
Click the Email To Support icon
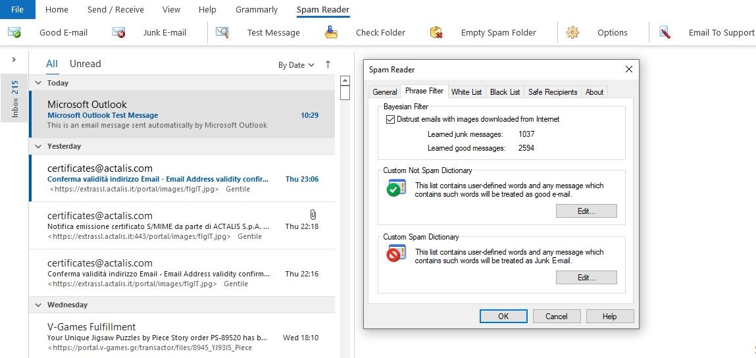[x=665, y=32]
